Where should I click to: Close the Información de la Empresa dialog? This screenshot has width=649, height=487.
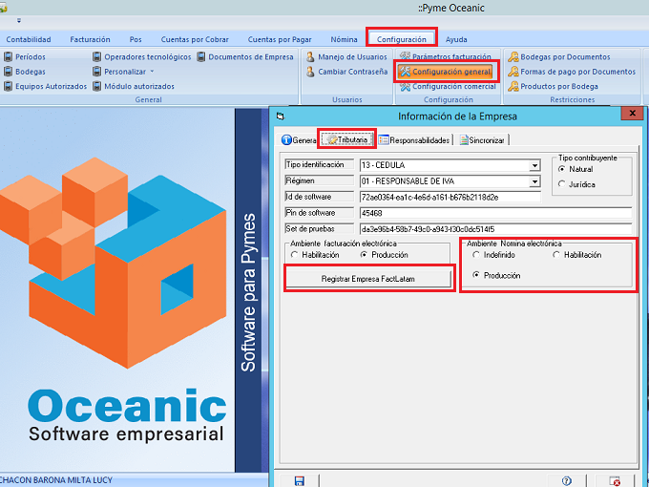[632, 113]
